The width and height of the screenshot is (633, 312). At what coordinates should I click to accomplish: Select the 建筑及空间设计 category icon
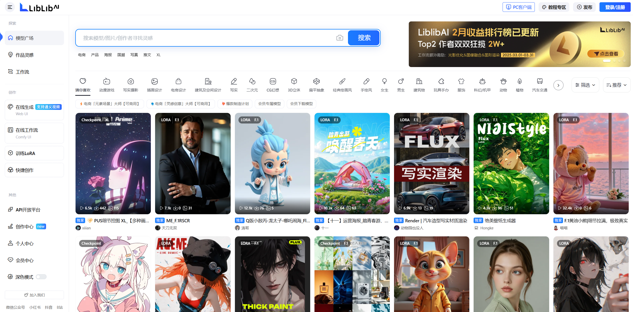click(x=208, y=85)
